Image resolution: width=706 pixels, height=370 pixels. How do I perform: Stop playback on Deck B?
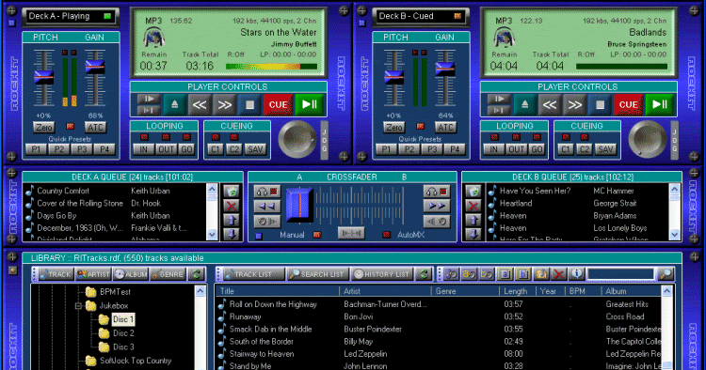tap(600, 105)
